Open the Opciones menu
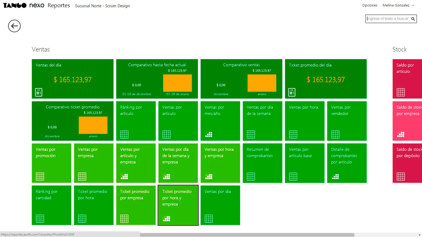This screenshot has width=422, height=237. coord(370,5)
